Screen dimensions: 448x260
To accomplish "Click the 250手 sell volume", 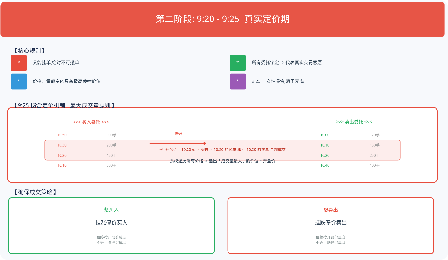I will point(375,156).
